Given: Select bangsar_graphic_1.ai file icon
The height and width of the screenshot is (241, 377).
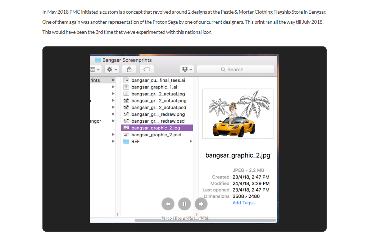Looking at the screenshot, I should click(126, 87).
